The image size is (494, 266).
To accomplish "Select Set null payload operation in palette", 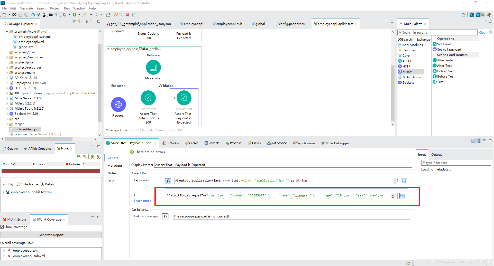I will click(449, 50).
